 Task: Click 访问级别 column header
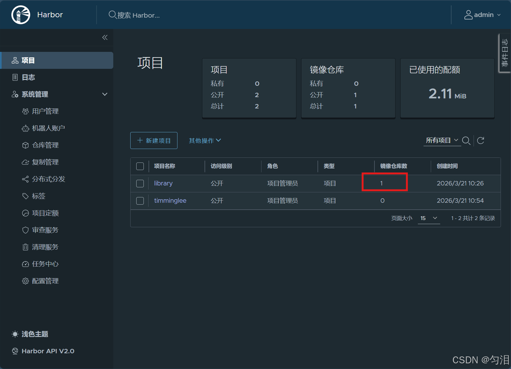221,166
